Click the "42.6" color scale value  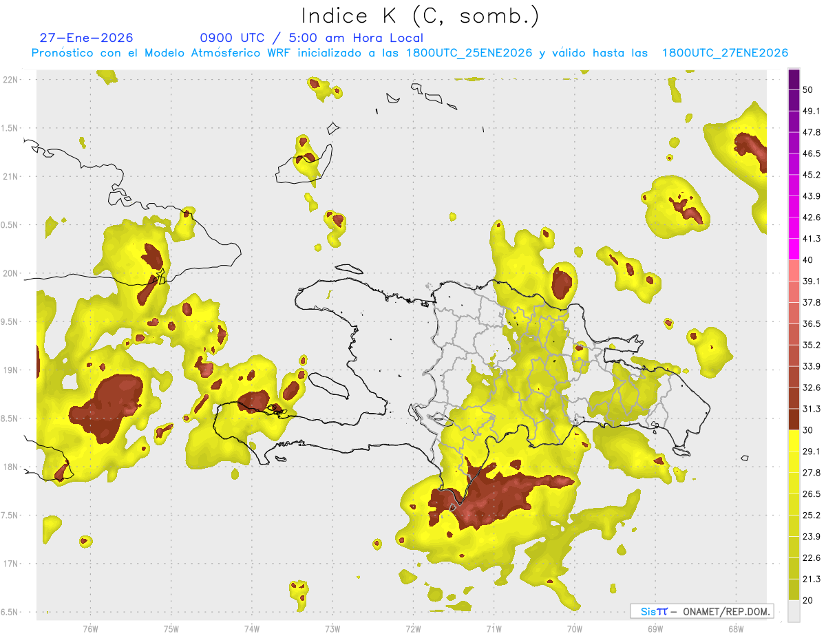point(812,217)
